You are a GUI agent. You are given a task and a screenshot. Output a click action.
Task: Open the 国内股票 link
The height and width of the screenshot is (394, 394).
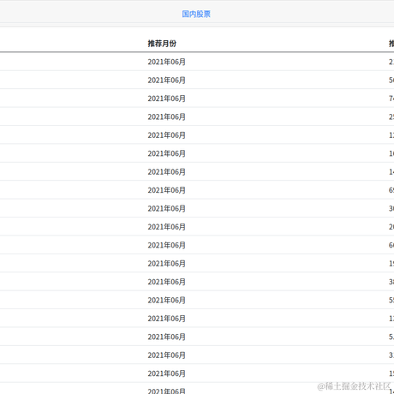pos(196,14)
